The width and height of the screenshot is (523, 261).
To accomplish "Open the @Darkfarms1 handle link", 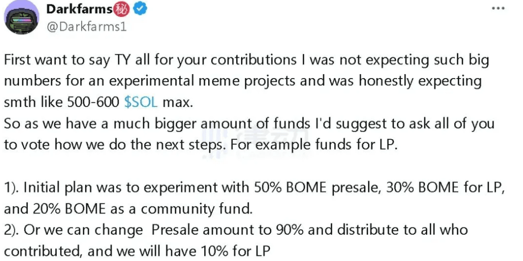I will point(86,26).
